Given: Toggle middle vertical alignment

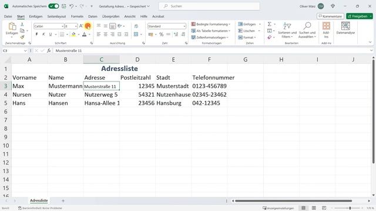Looking at the screenshot, I should (x=106, y=26).
